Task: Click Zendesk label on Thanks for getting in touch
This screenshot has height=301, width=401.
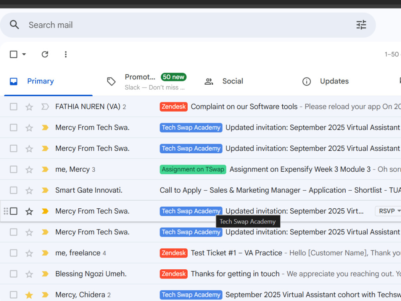Action: click(x=174, y=274)
